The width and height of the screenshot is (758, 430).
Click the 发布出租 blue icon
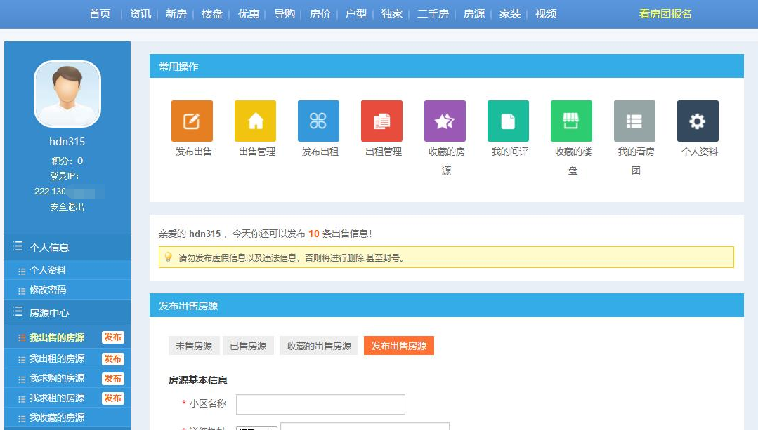coord(318,121)
